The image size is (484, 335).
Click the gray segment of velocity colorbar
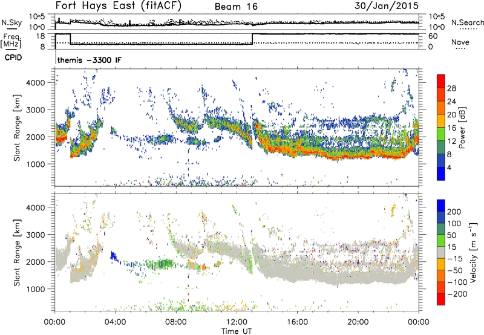point(441,252)
